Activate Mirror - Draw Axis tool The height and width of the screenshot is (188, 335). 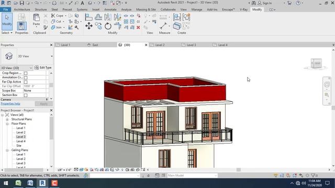117,17
